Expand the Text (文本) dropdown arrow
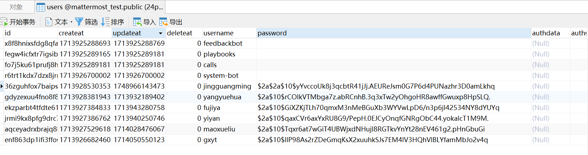The height and width of the screenshot is (155, 588). 72,22
